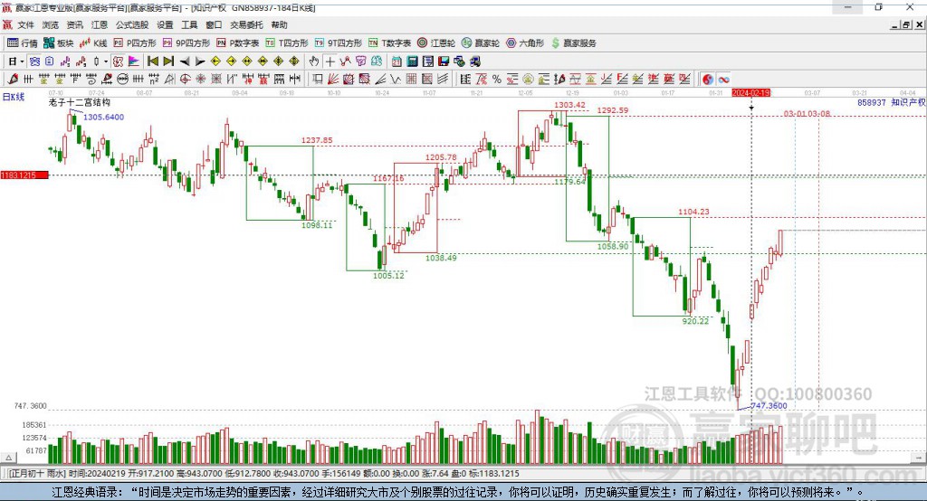
Task: Click the 03-01 03-08 date label
Action: [x=807, y=113]
